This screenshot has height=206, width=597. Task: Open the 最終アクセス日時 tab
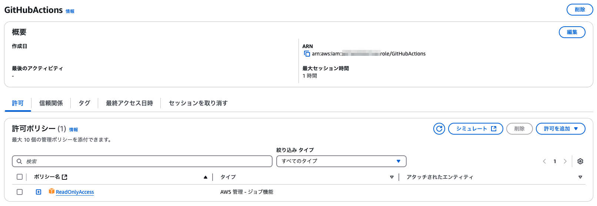pos(130,103)
